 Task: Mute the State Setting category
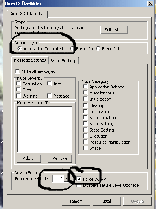85,124
